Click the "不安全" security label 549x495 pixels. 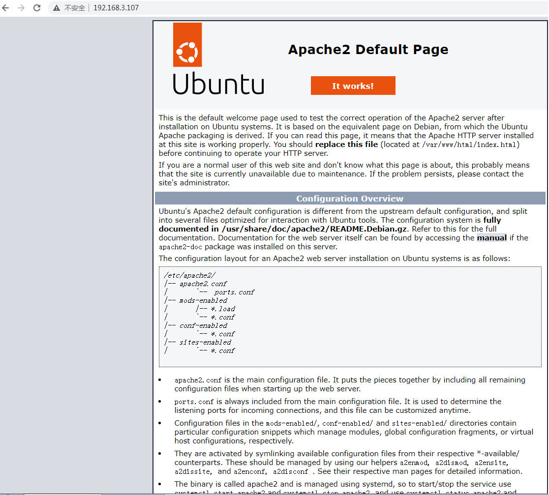point(75,8)
